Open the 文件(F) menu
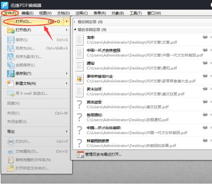The height and width of the screenshot is (184, 212). coord(10,13)
